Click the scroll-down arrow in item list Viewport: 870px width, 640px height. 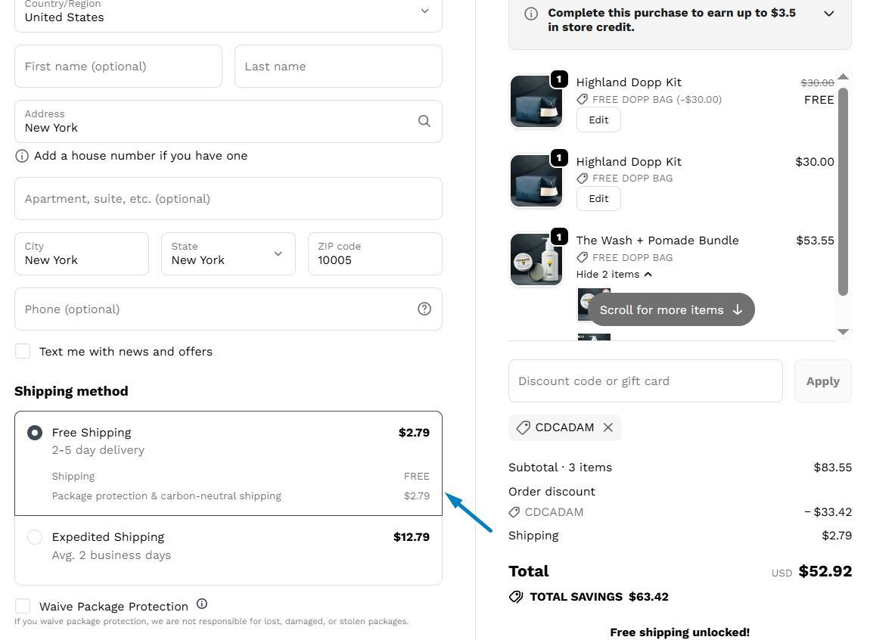(x=843, y=331)
